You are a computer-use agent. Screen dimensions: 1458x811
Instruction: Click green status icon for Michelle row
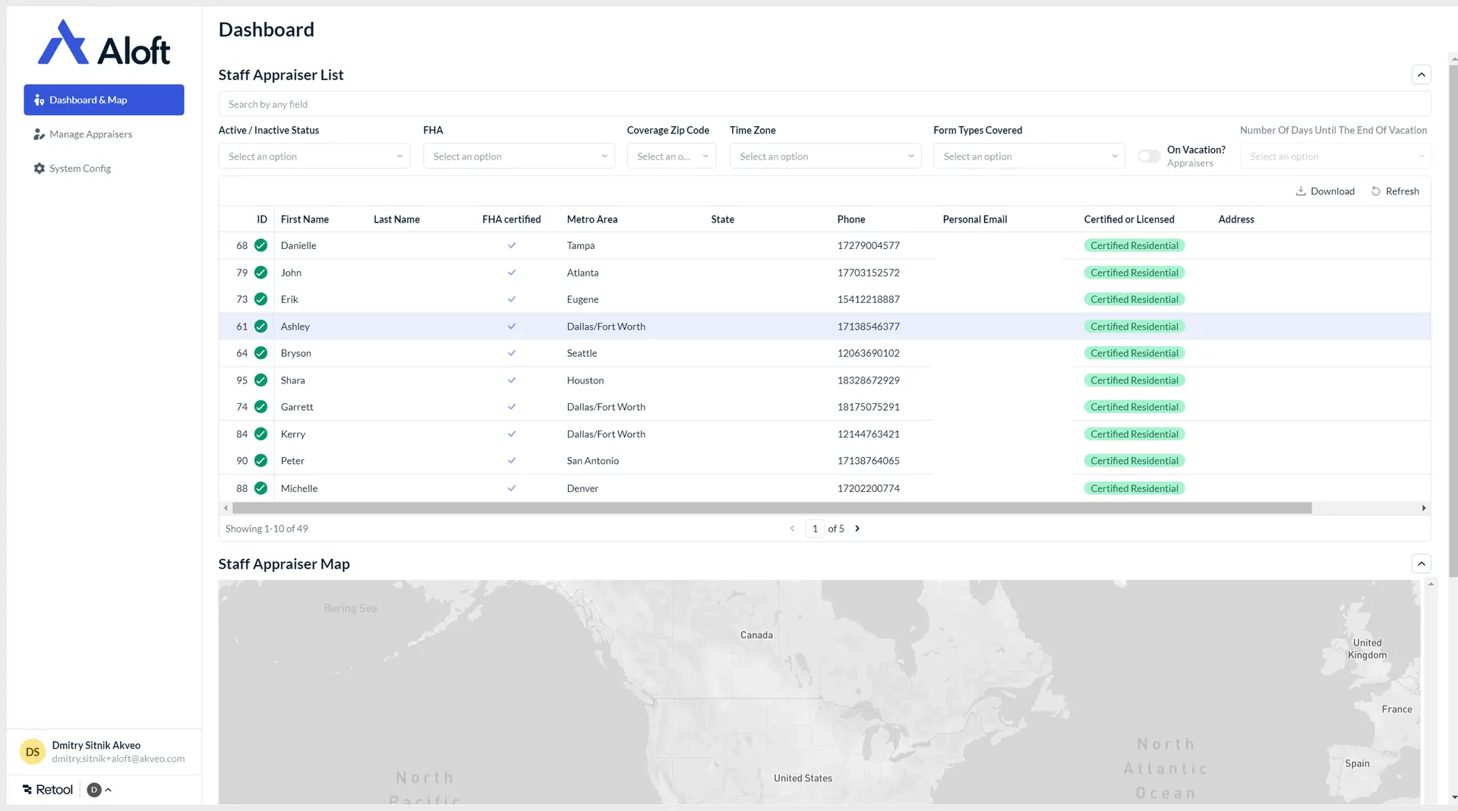pos(260,488)
